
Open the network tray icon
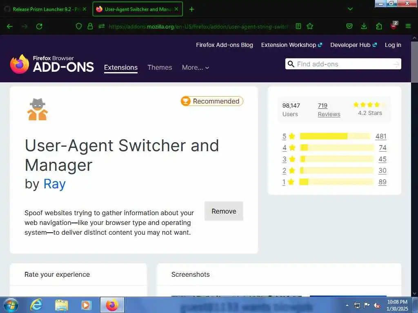(x=357, y=305)
